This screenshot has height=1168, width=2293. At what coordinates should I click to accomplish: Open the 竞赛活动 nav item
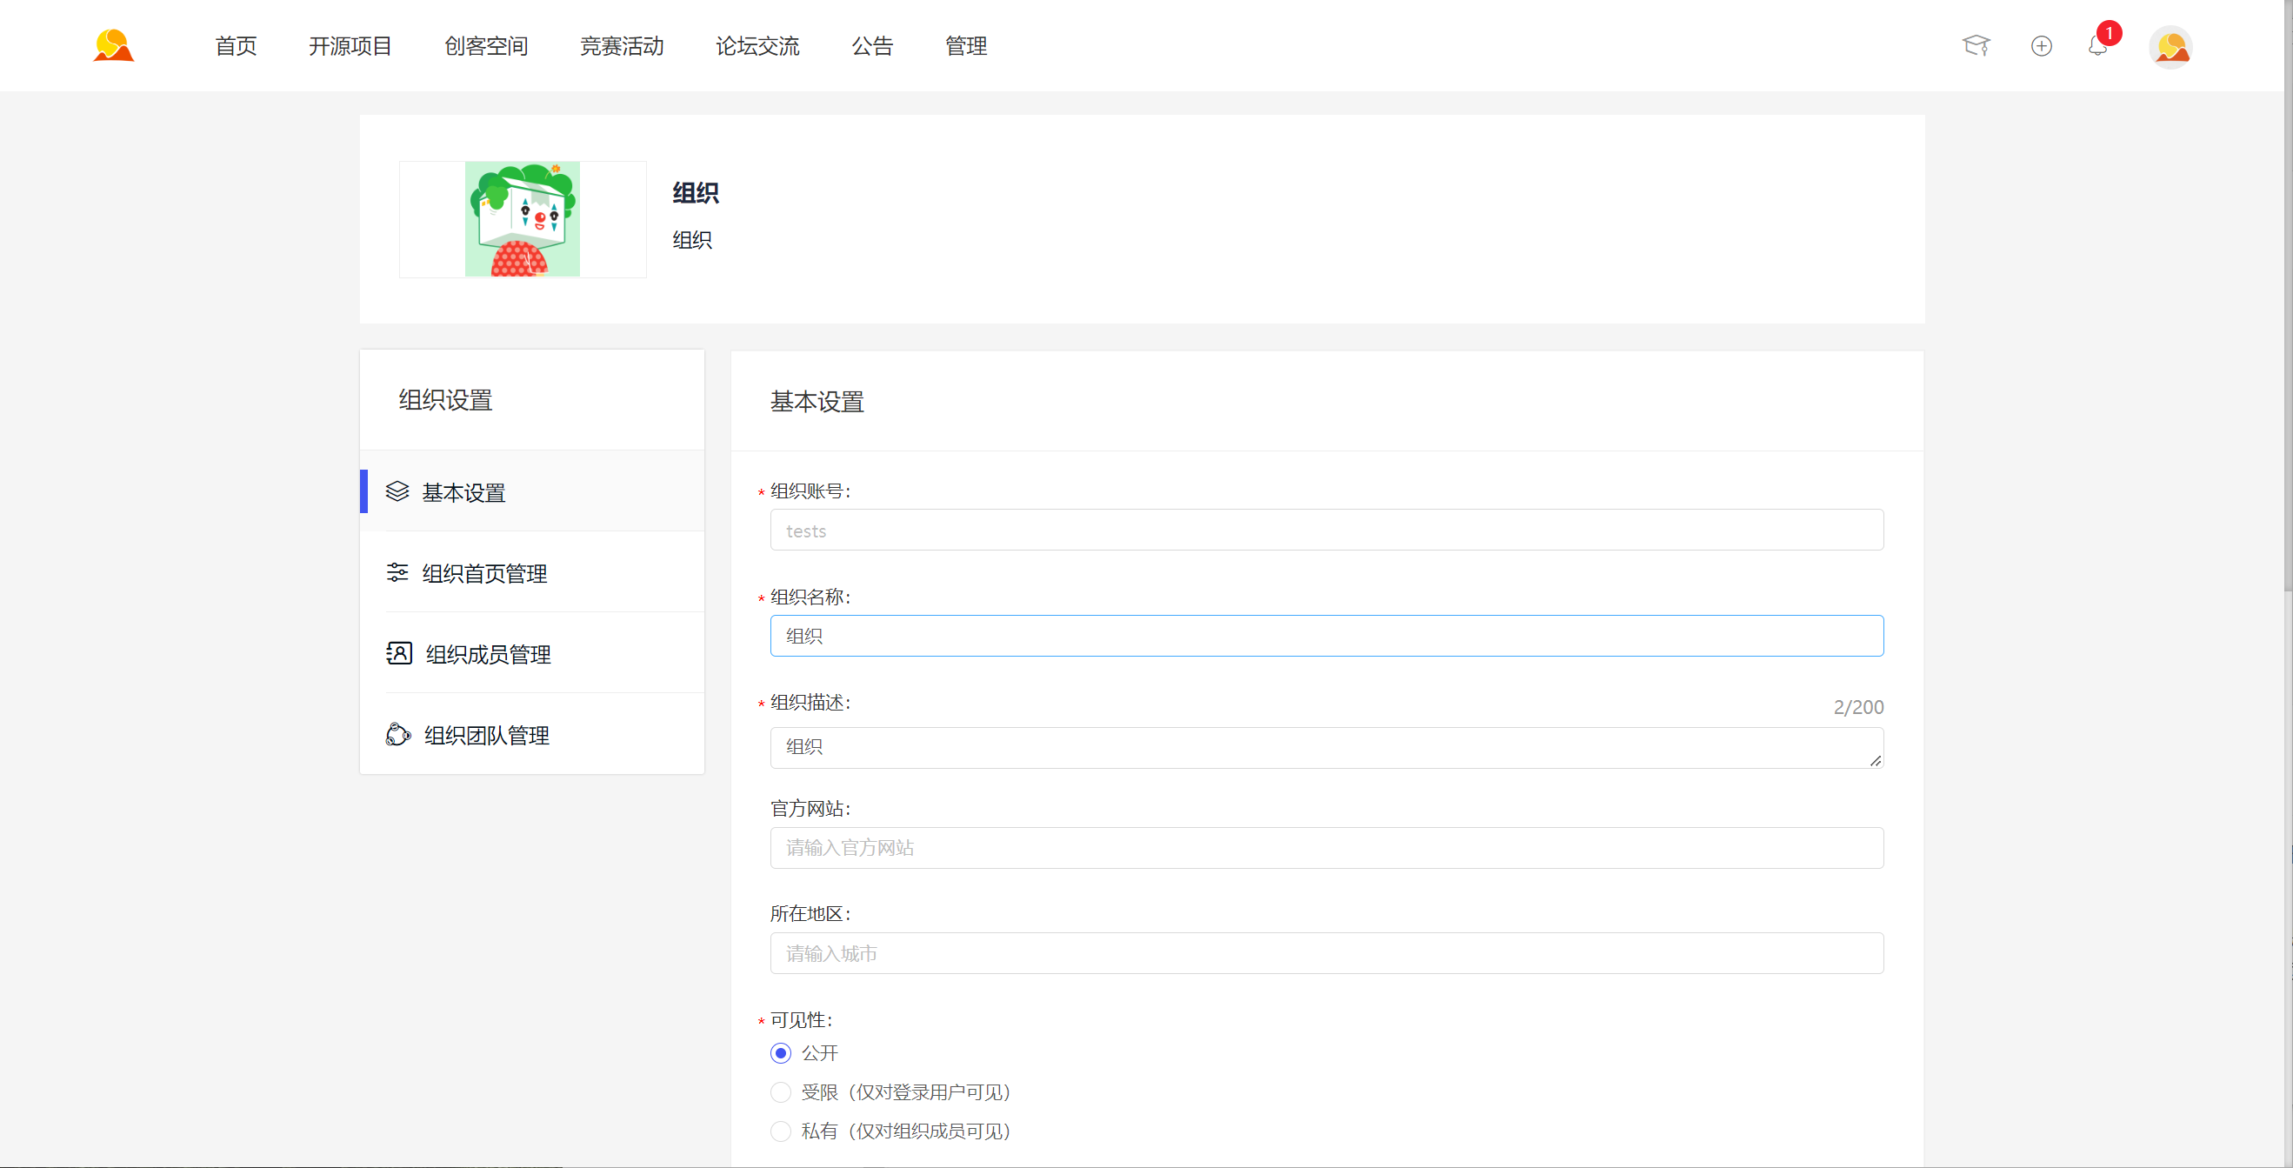(x=622, y=45)
